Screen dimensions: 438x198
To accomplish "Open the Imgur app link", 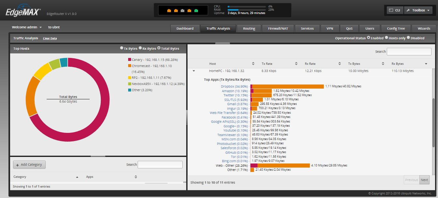I will [237, 108].
